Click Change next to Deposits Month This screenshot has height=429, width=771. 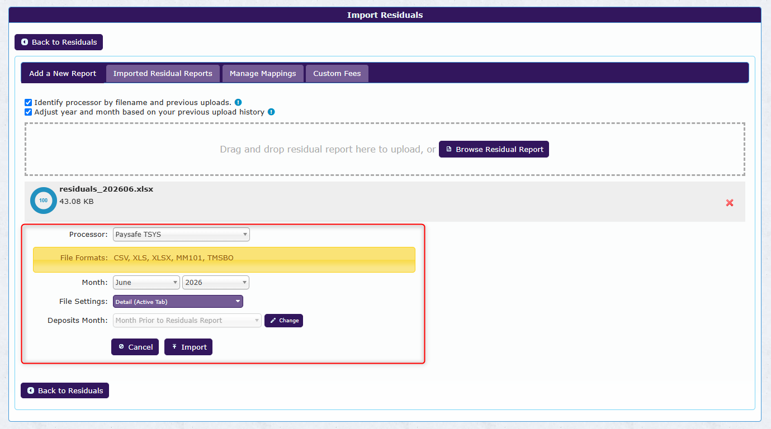[x=283, y=321]
